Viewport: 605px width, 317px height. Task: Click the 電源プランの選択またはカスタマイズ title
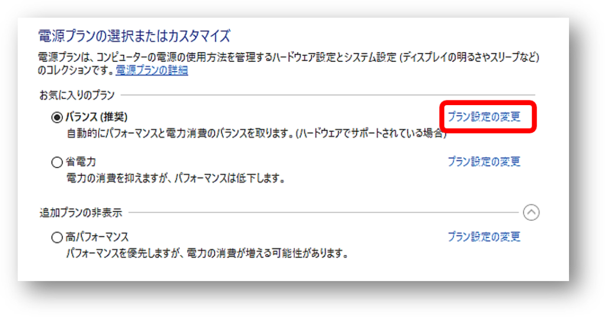134,36
